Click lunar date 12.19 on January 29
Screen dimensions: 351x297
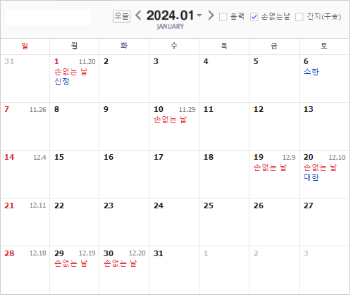click(87, 253)
